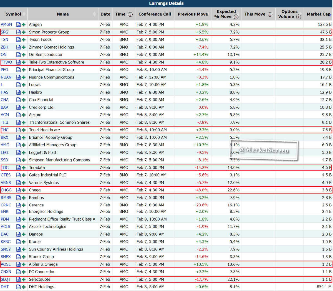Click the green plus for Danaos
This screenshot has width=333, height=291.
pyautogui.click(x=24, y=234)
